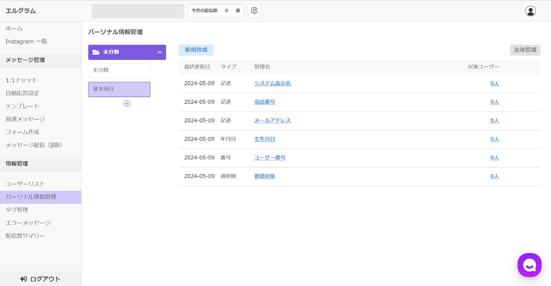Click the 番号 type cell
Screen dimensions: 551x286
point(226,158)
